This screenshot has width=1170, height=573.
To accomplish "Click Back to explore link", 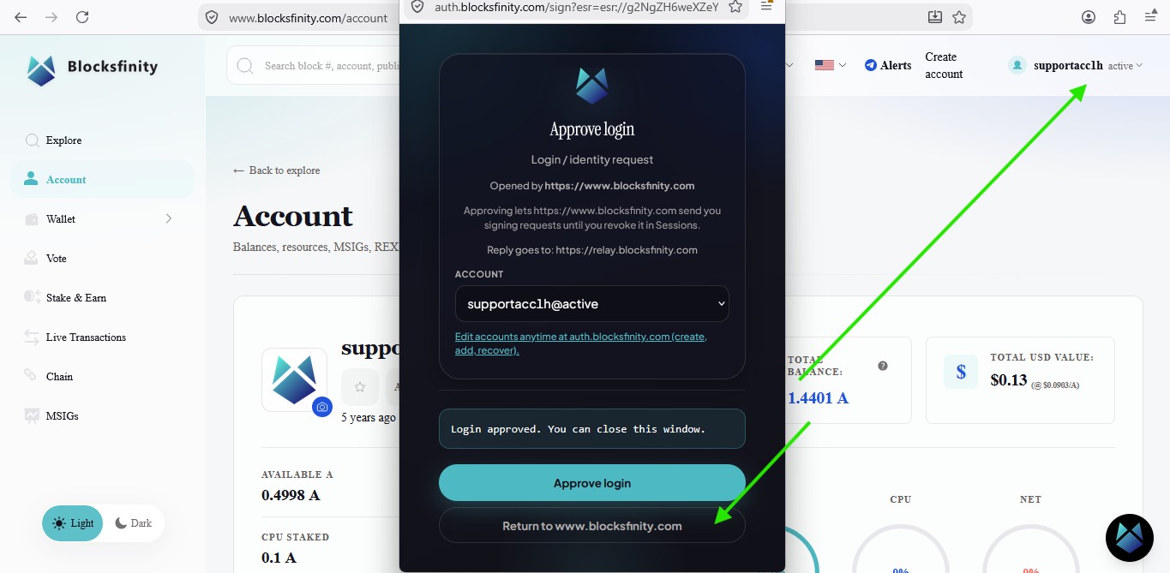I will pyautogui.click(x=277, y=170).
